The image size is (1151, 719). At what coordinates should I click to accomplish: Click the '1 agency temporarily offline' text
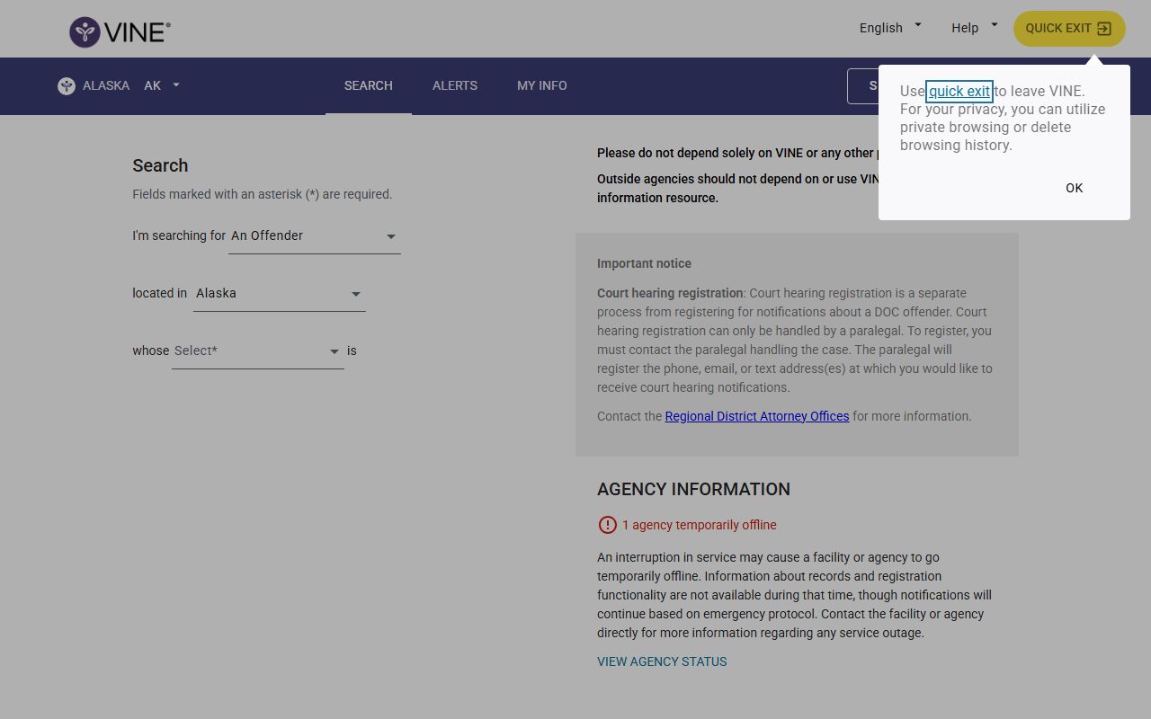coord(699,525)
